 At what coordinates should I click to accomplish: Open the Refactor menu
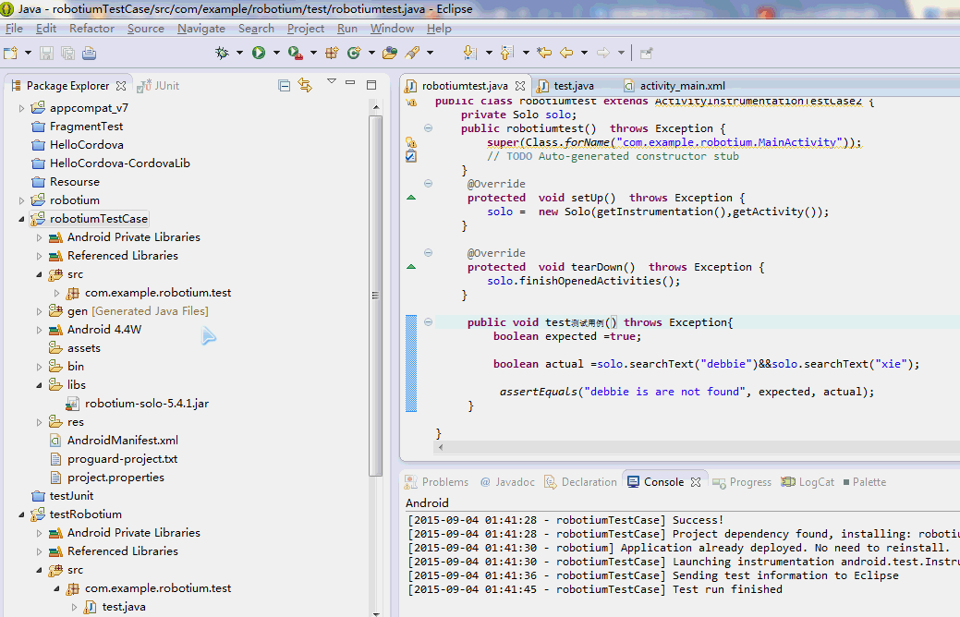coord(91,29)
